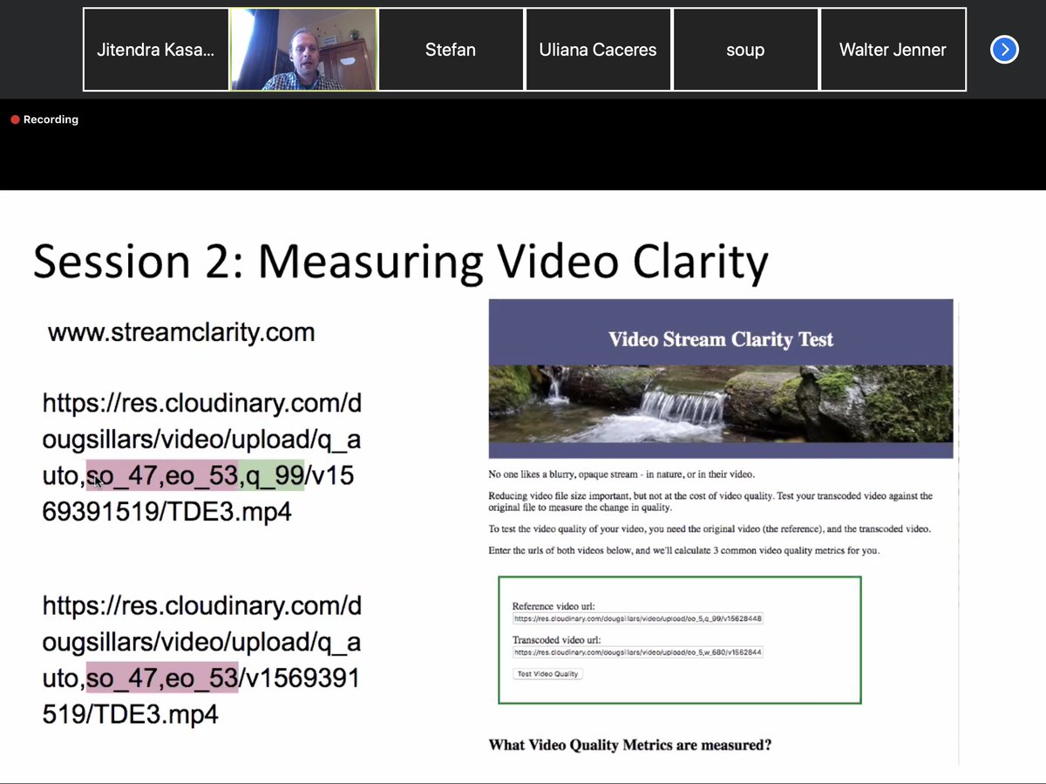
Task: Click the green highlighted q_99 text
Action: 271,475
